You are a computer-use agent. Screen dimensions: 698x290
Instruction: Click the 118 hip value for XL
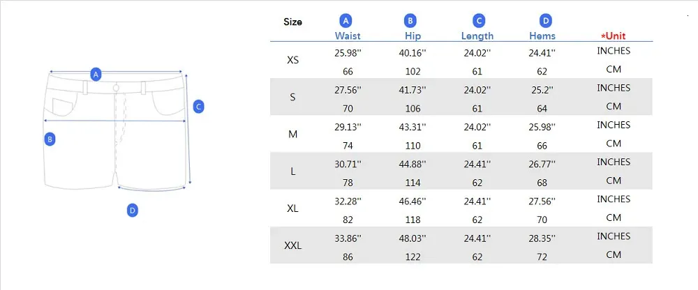(x=413, y=220)
